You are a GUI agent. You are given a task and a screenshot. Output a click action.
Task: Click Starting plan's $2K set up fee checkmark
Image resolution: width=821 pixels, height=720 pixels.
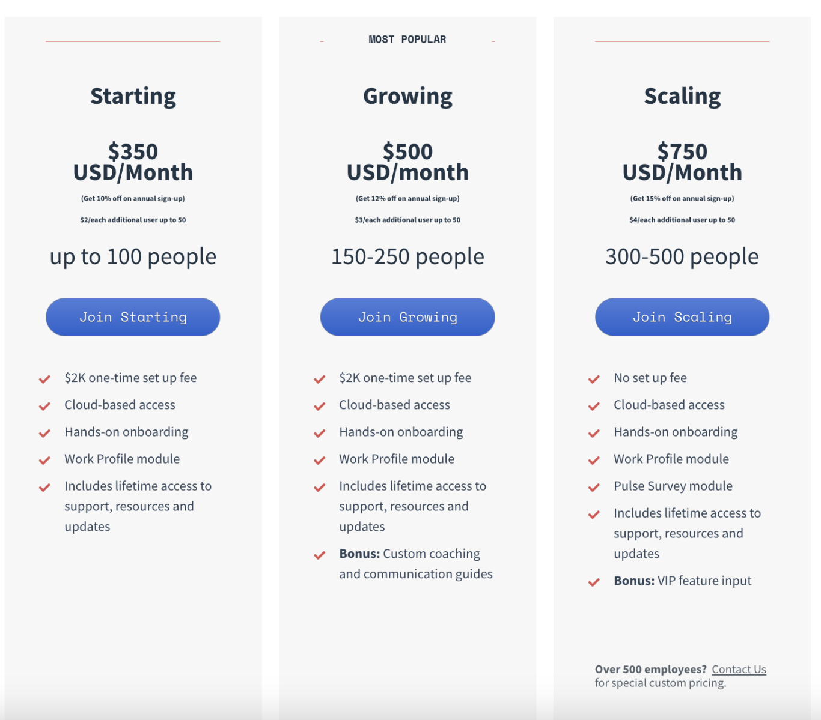[x=44, y=379]
